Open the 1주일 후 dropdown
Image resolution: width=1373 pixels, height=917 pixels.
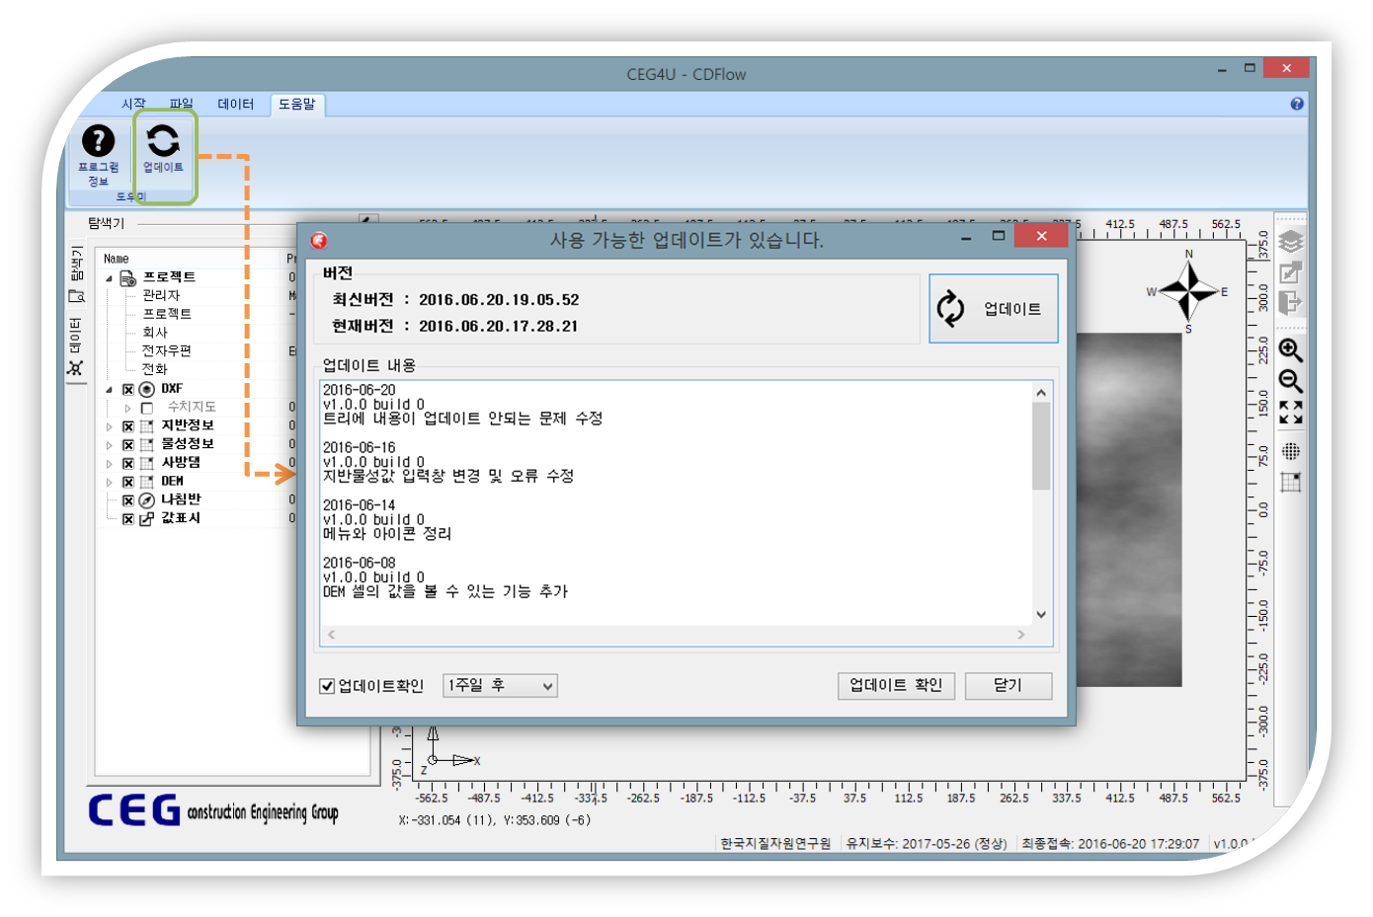click(500, 685)
